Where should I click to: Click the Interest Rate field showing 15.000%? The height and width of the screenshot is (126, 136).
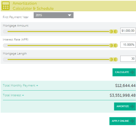point(128,45)
